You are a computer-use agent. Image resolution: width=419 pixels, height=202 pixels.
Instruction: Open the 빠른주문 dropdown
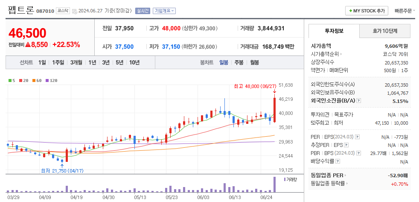(x=405, y=11)
